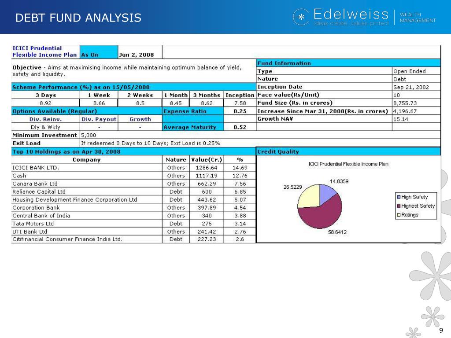Select the Dly & Wkly cell
Image resolution: width=451 pixels, height=338 pixels.
(45, 127)
